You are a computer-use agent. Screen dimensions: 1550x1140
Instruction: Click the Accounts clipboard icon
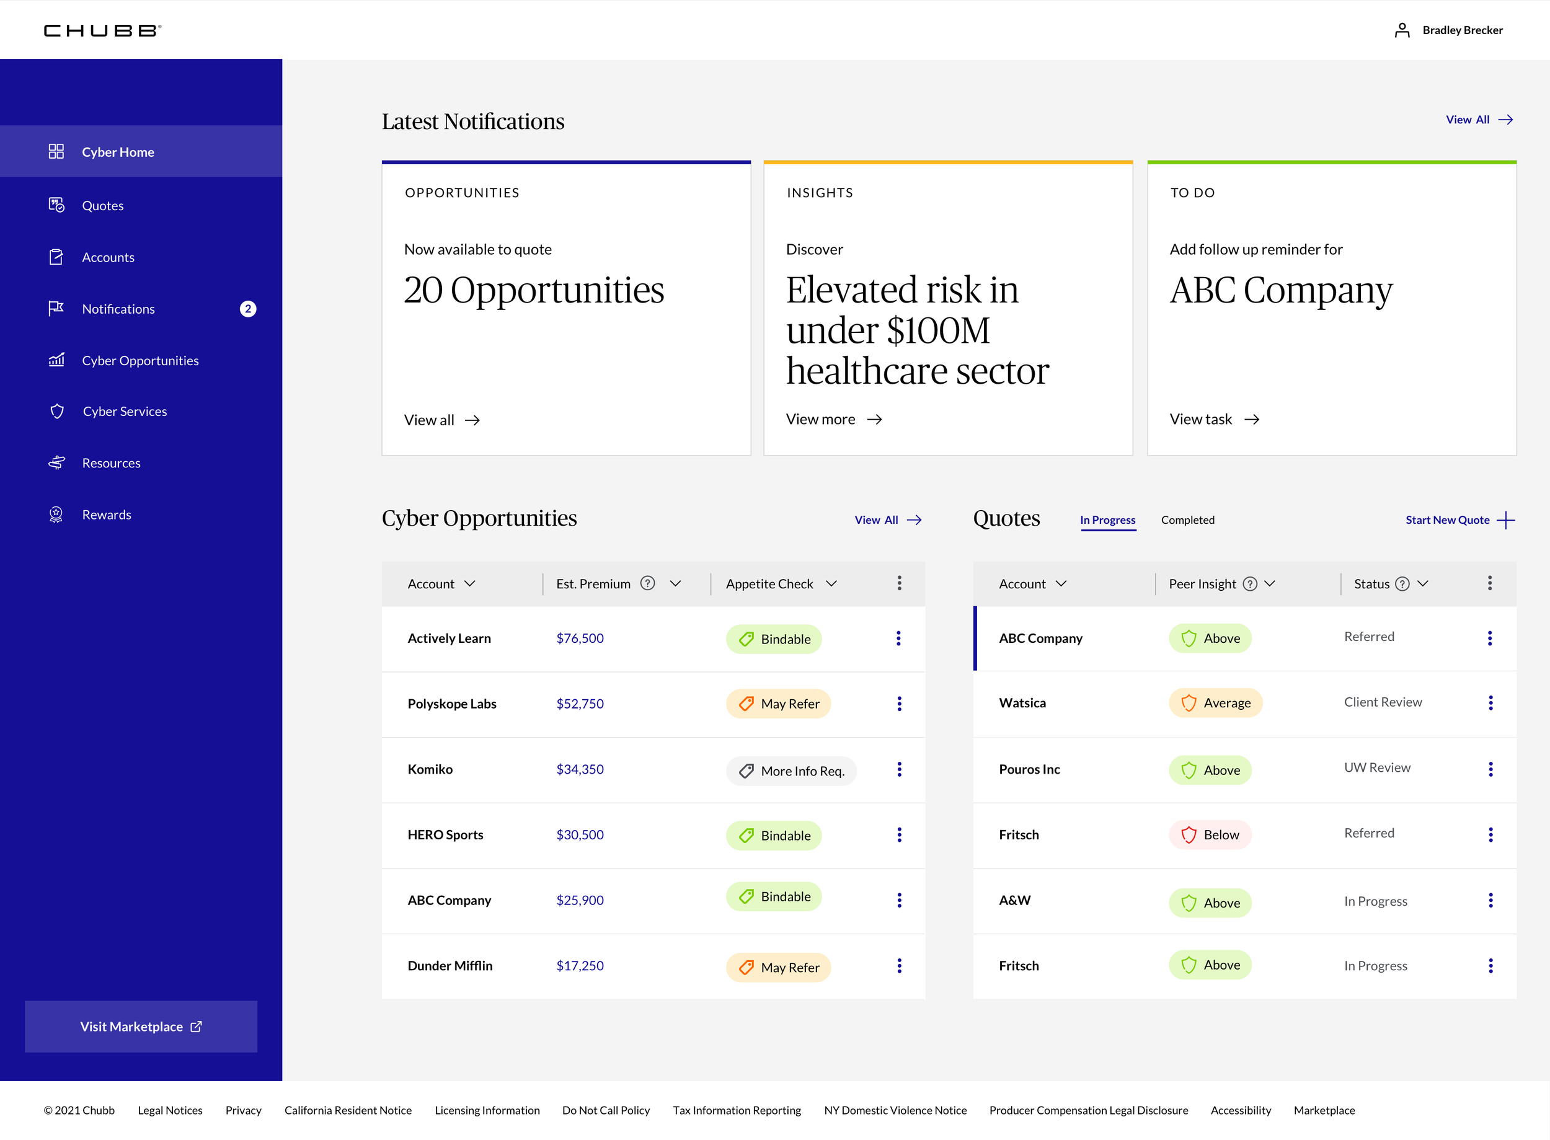tap(56, 257)
